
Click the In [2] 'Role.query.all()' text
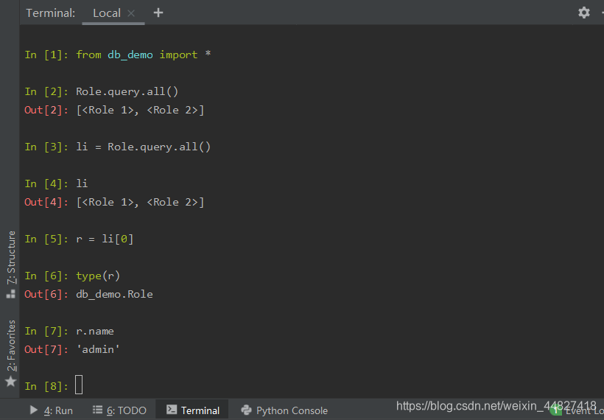[x=127, y=91]
